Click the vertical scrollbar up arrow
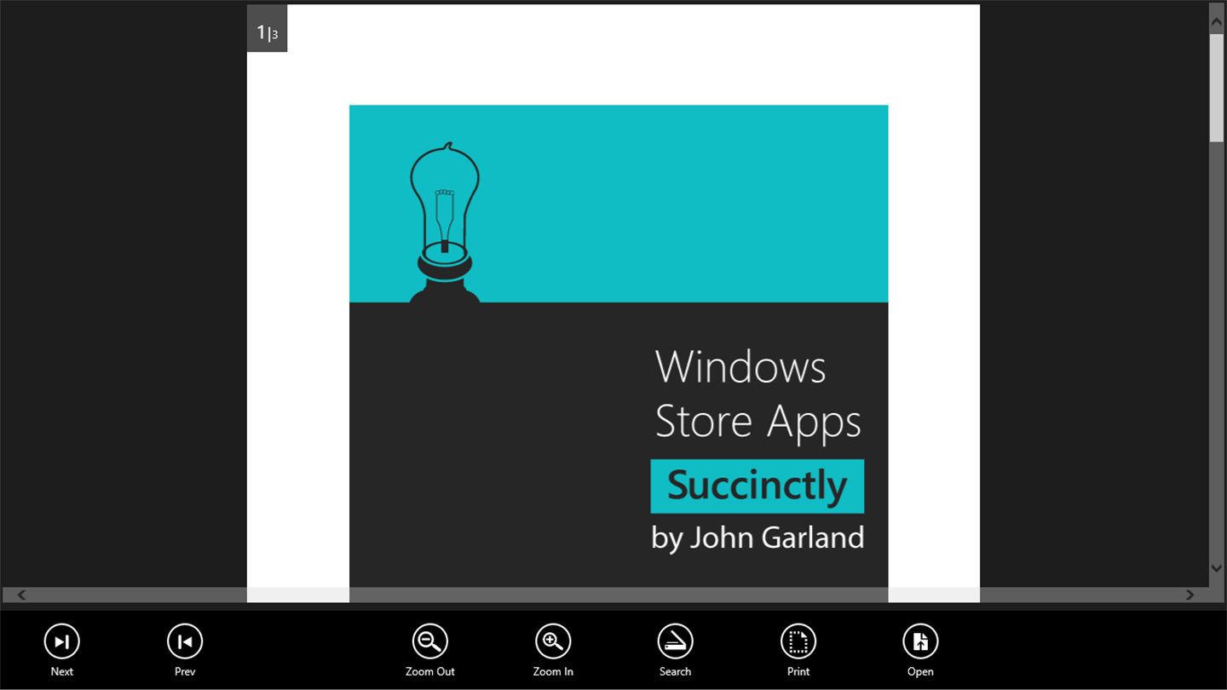Viewport: 1227px width, 690px height. tap(1217, 22)
